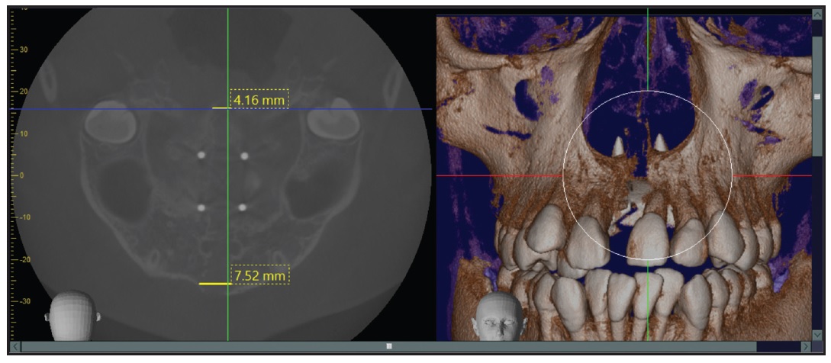Viewport: 831px width, 363px height.
Task: Click the lower-right bright implant marker in the axial slice
Action: 243,207
